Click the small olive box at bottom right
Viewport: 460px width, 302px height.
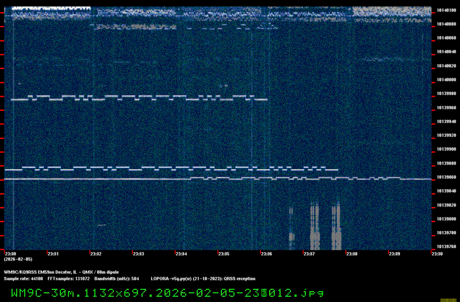pos(445,300)
